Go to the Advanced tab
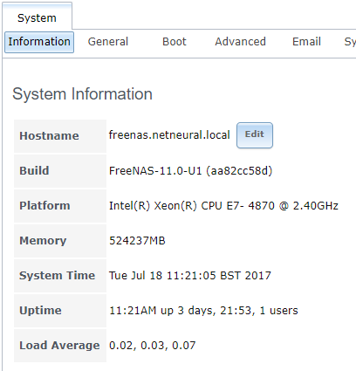The height and width of the screenshot is (371, 356). (x=240, y=42)
